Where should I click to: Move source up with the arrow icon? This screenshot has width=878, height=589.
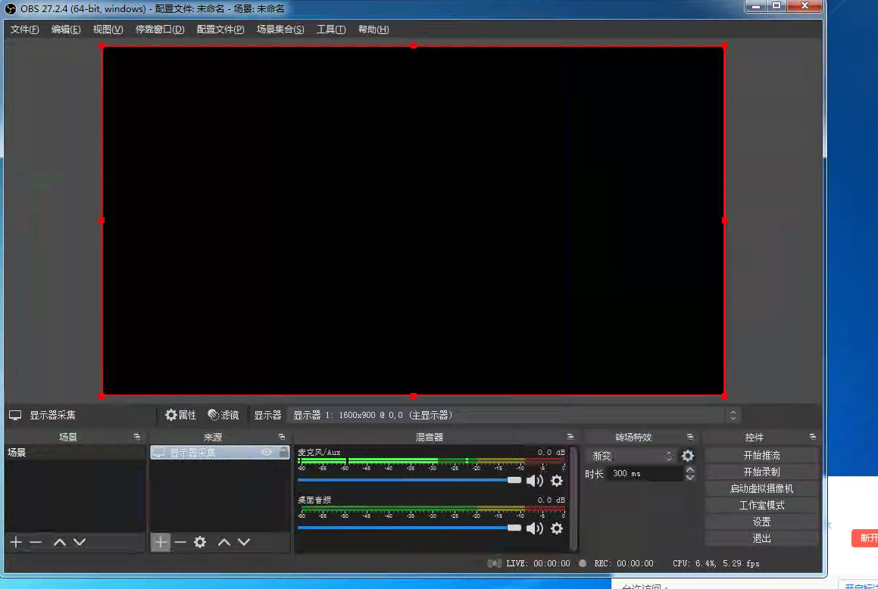click(224, 542)
